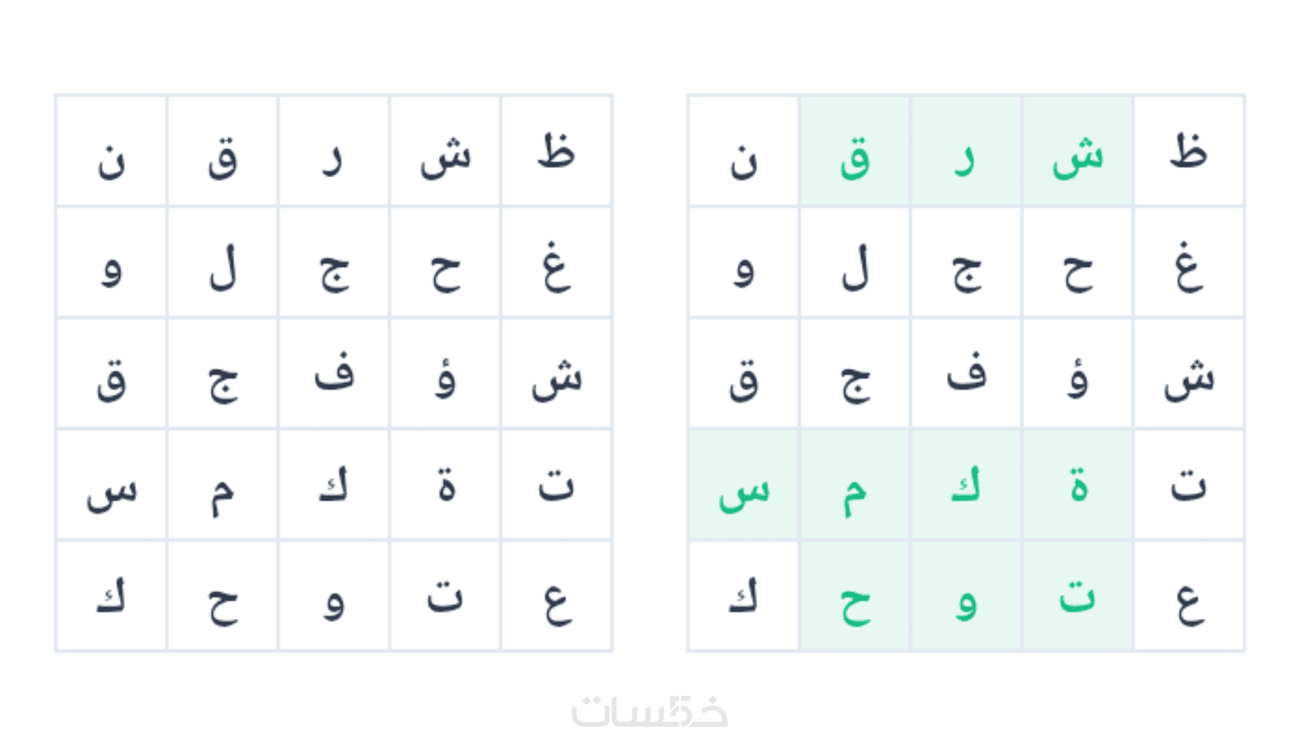
Task: Click the green highlighted م in the right grid
Action: tap(855, 484)
